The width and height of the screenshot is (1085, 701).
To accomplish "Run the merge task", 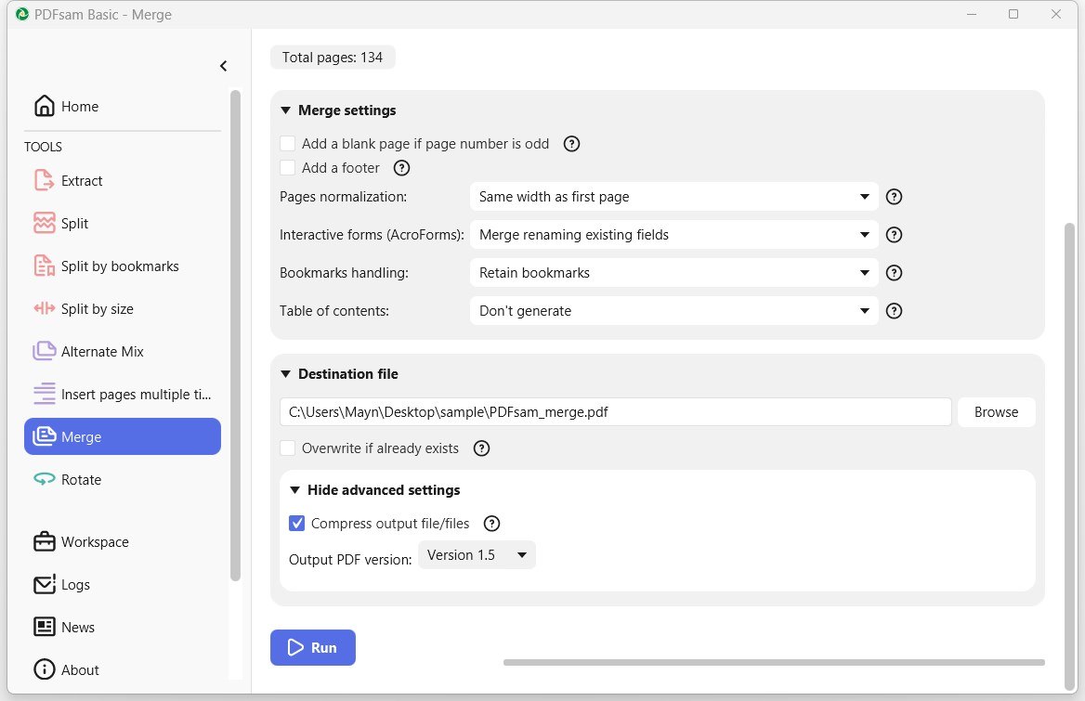I will click(312, 648).
